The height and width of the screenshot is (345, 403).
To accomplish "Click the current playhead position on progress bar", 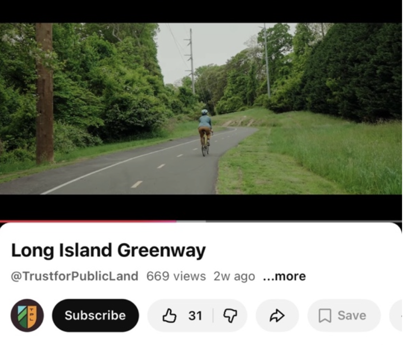I will click(x=176, y=221).
